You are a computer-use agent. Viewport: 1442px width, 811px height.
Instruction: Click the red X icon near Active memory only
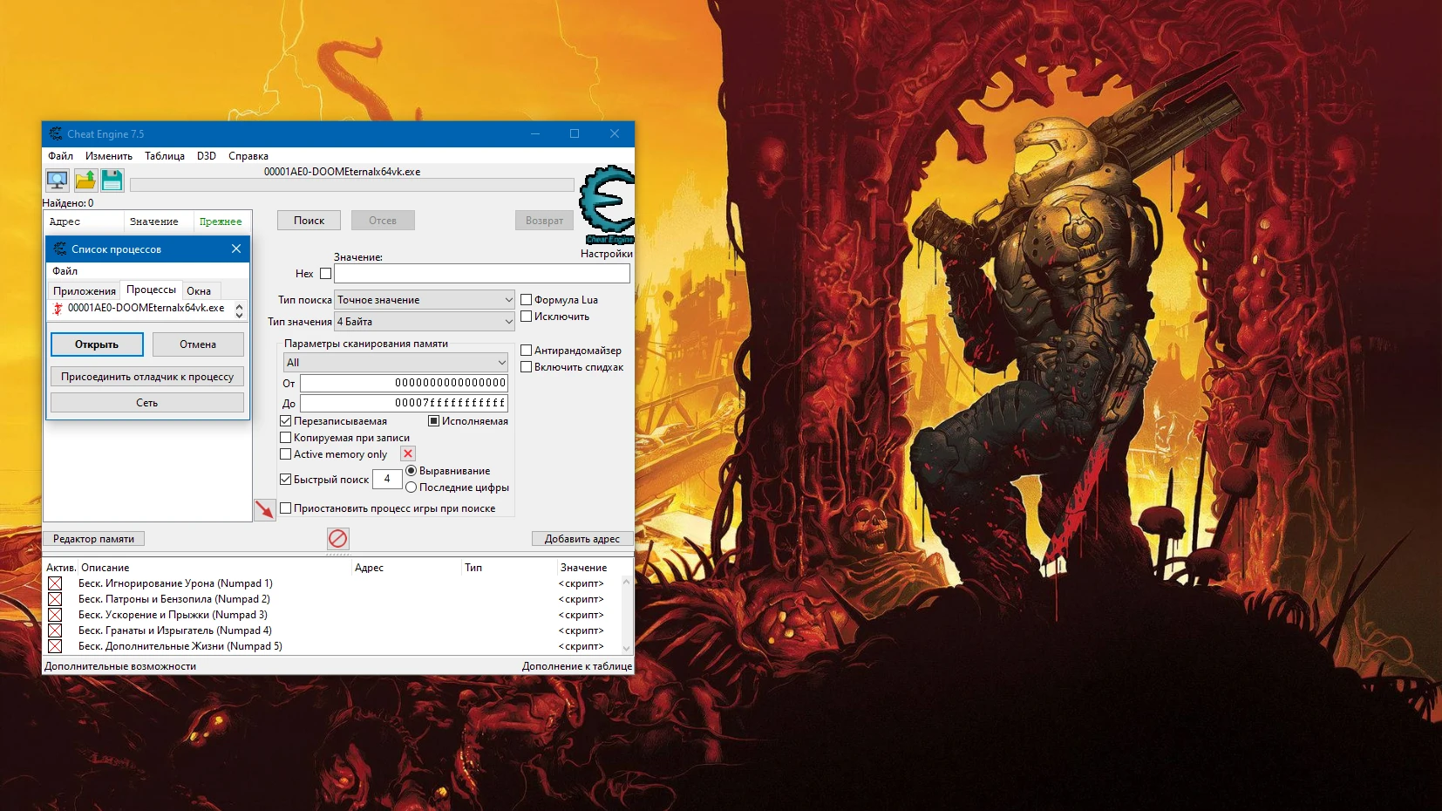point(407,453)
